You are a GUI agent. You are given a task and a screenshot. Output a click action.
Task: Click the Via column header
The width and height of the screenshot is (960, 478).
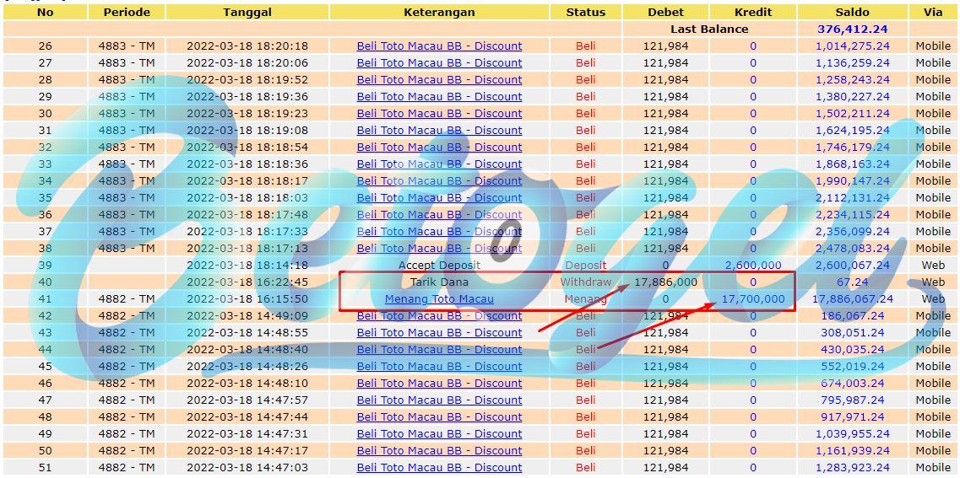[x=933, y=13]
